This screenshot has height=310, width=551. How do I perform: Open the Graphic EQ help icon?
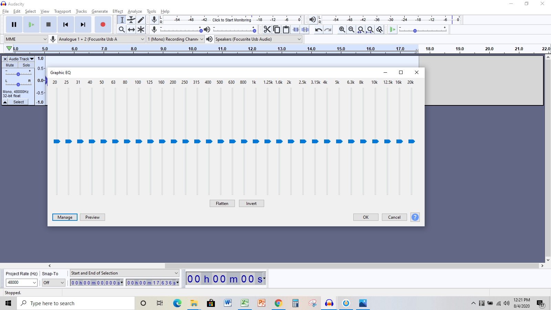pos(415,217)
